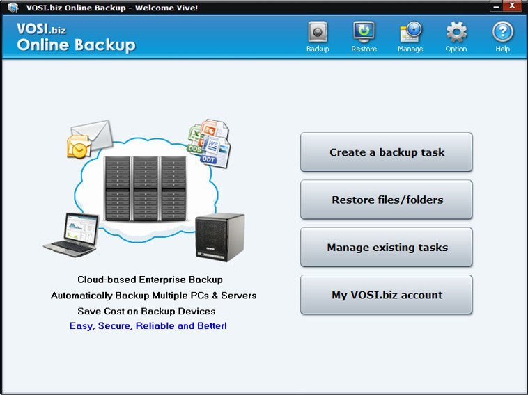Screen dimensions: 528x395
Task: Click the VOSI.biz Online Backup logo
Action: point(76,38)
